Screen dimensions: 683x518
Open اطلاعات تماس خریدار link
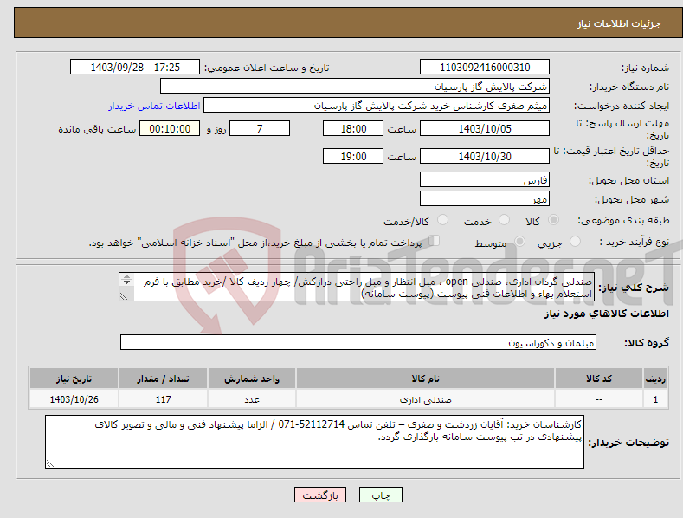click(x=154, y=106)
